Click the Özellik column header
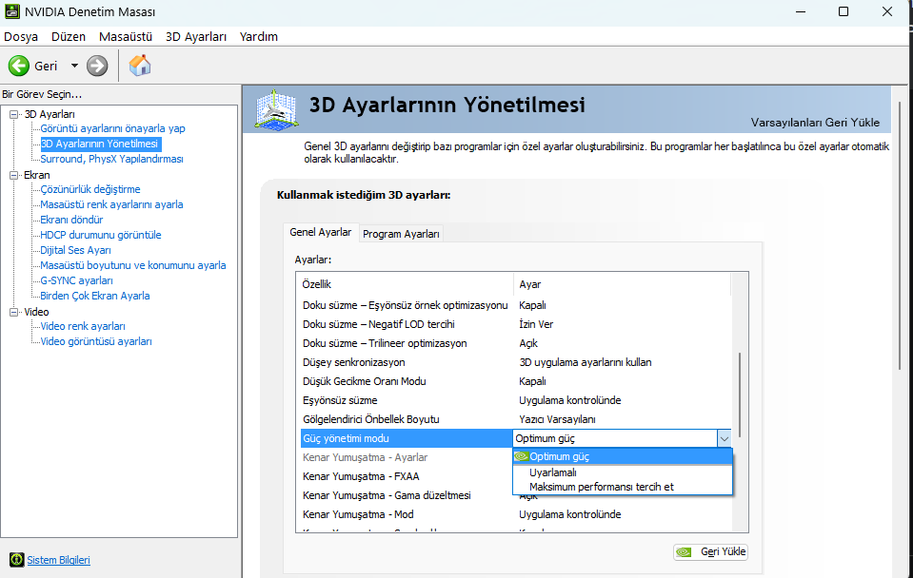Image resolution: width=913 pixels, height=578 pixels. (x=406, y=284)
